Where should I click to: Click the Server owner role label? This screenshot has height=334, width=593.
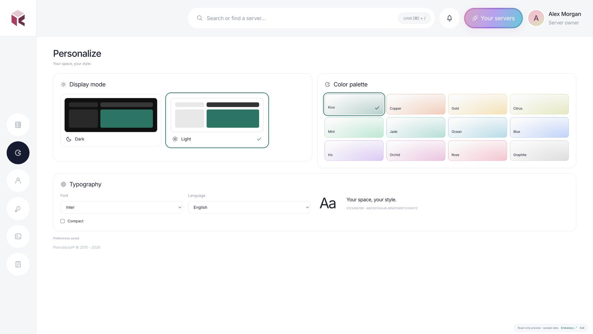(x=564, y=23)
